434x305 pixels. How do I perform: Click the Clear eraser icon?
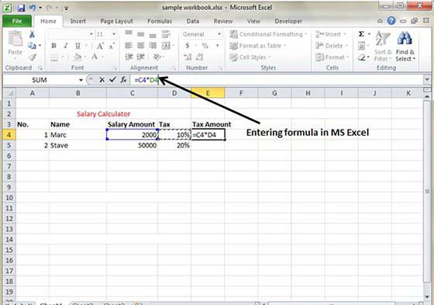point(361,57)
